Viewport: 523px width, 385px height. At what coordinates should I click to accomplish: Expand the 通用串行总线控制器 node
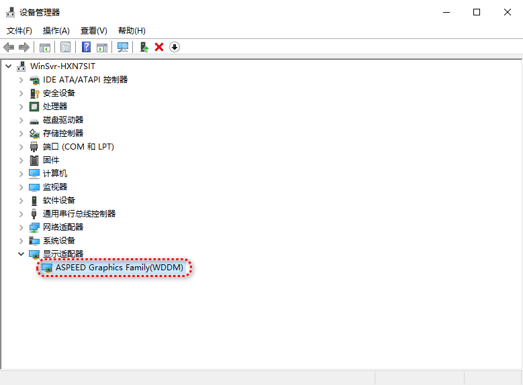(x=21, y=214)
